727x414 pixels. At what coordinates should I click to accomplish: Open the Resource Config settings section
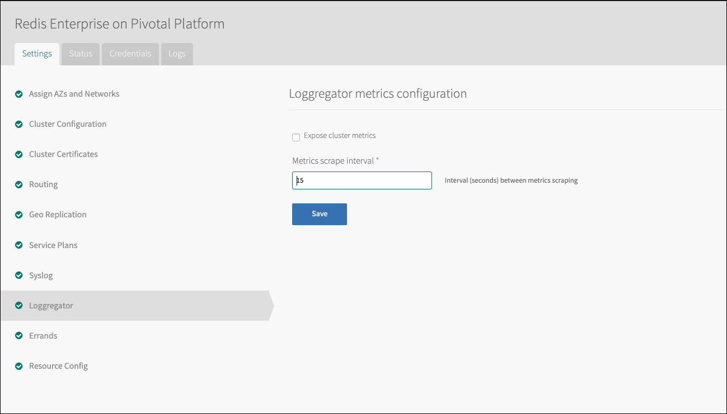58,366
